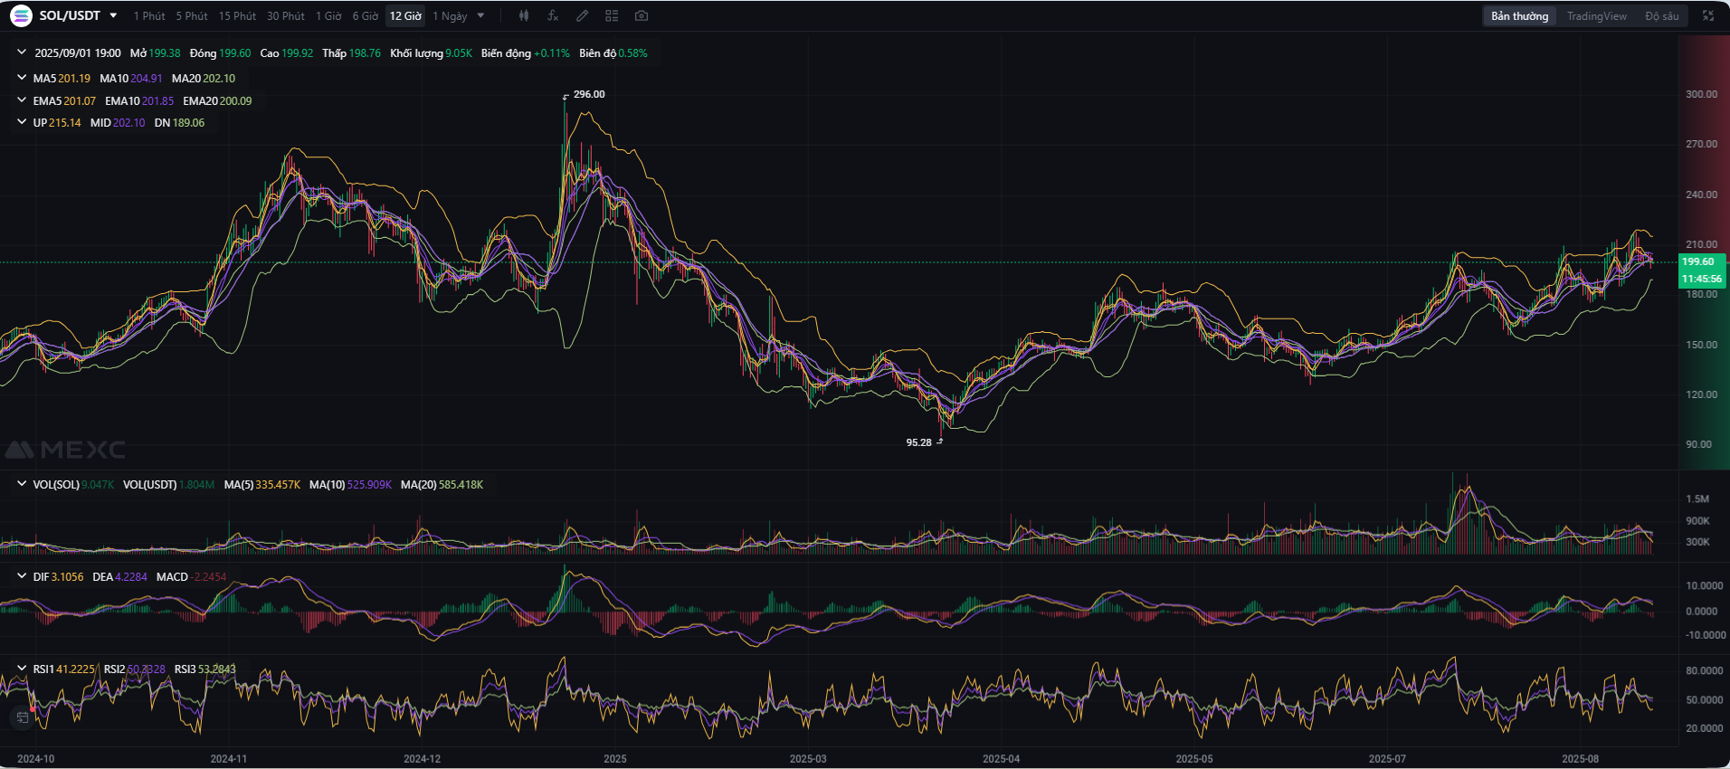Collapse the VOL(SOL) volume legend
Viewport: 1730px width, 769px height.
[22, 484]
